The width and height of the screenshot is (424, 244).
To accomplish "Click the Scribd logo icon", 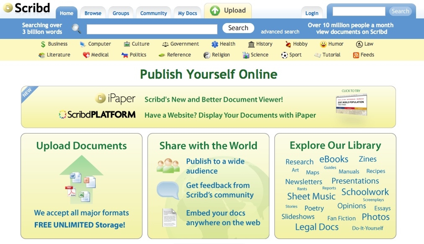I will point(8,8).
